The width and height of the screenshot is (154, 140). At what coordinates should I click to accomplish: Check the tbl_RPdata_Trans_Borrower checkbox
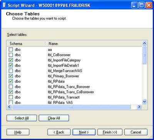11,87
